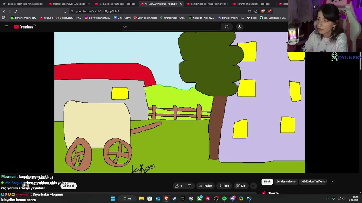
Task: Select the Tümü filter chip
Action: click(x=267, y=182)
